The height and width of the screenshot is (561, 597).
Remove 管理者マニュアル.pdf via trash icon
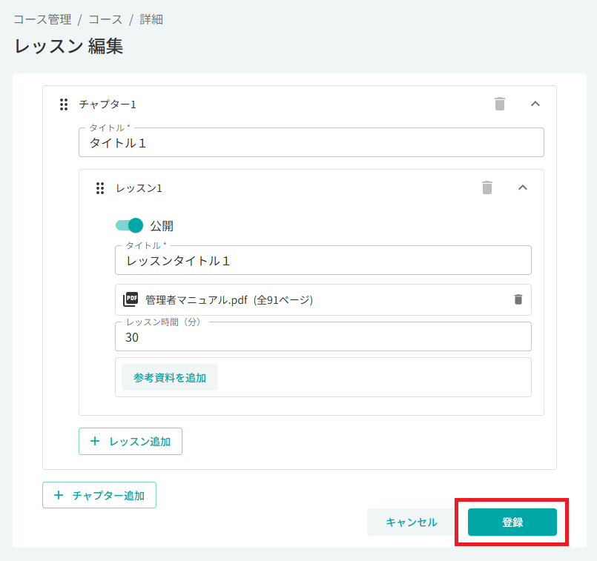[518, 299]
